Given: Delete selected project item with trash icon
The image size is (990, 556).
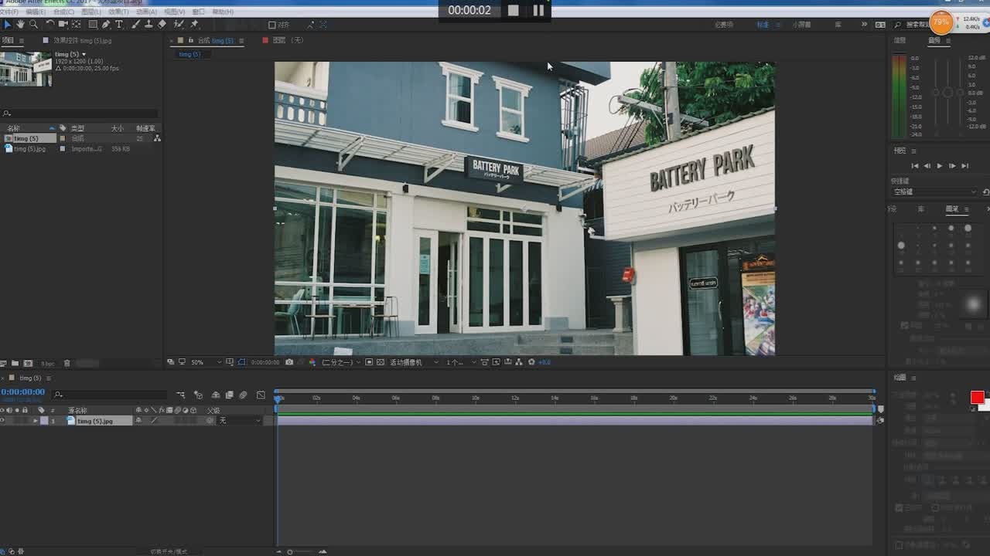Looking at the screenshot, I should (x=67, y=363).
